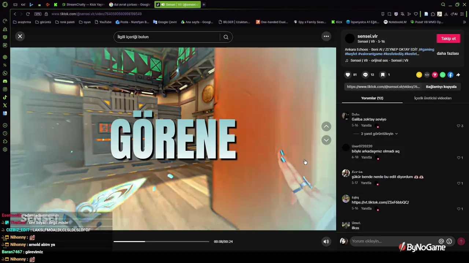Open the Google Çeviri bookmark
The width and height of the screenshot is (469, 263).
[x=165, y=22]
